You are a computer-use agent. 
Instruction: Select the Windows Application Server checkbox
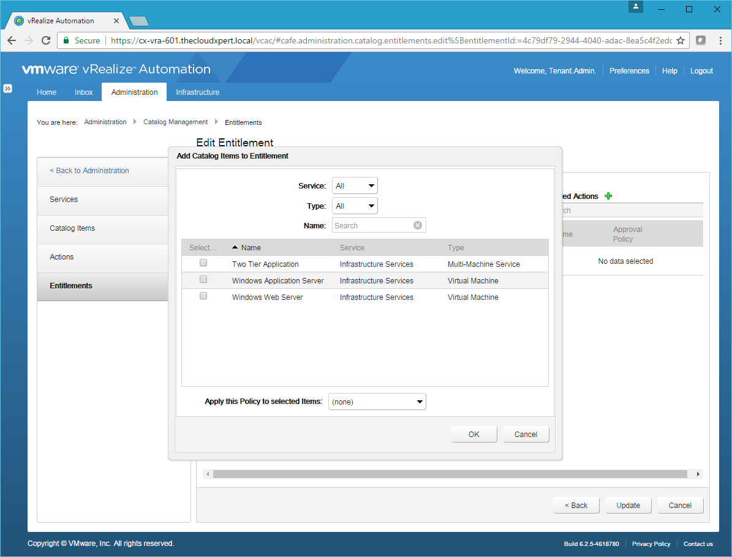[x=203, y=279]
